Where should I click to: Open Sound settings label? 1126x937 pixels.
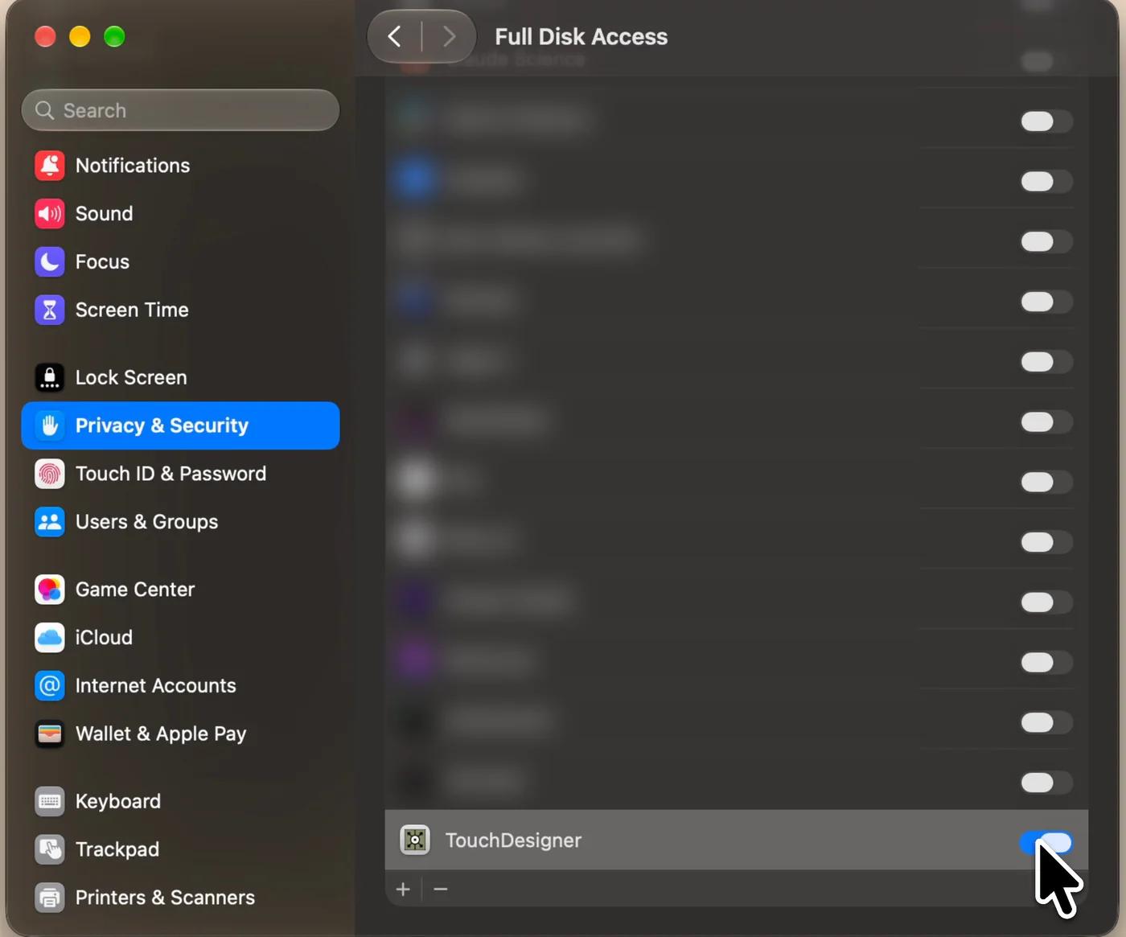click(104, 214)
